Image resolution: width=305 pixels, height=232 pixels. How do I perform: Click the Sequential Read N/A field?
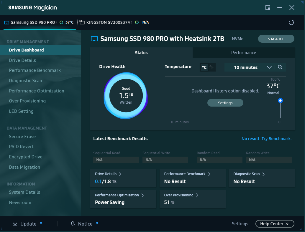(x=116, y=160)
